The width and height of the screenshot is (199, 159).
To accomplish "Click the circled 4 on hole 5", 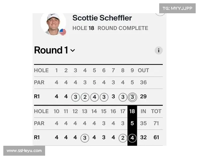I will [95, 97].
